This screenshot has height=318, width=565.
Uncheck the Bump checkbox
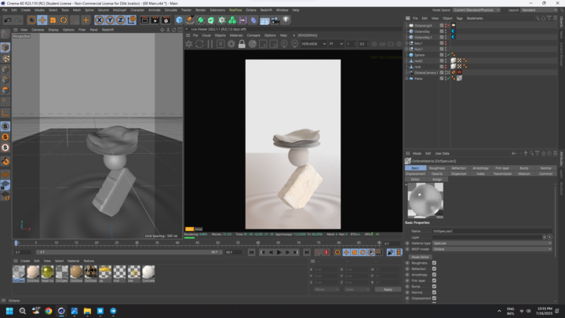434,287
